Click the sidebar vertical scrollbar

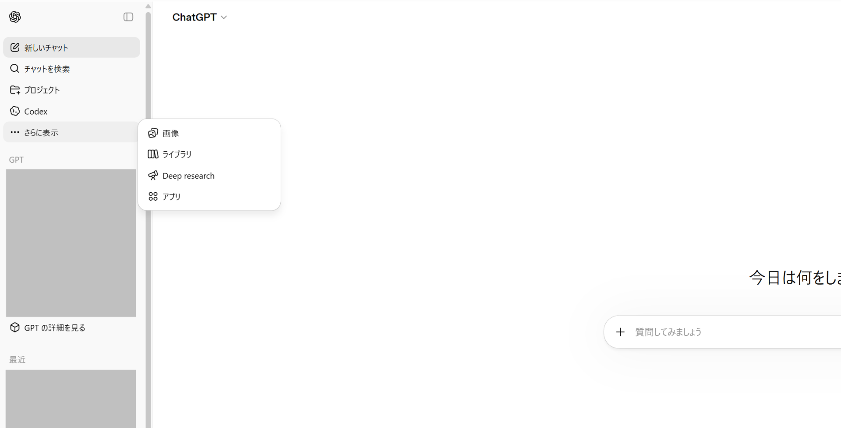point(148,219)
